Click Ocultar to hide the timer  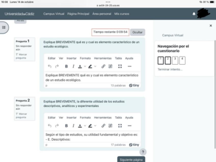click(137, 32)
